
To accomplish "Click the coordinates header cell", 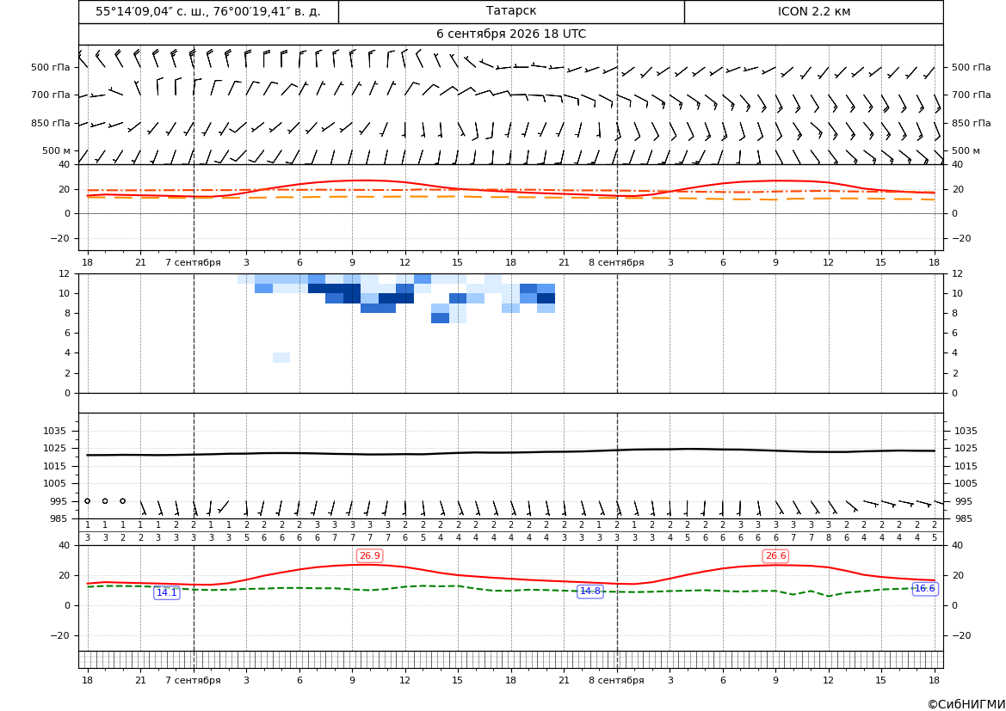I will [208, 11].
